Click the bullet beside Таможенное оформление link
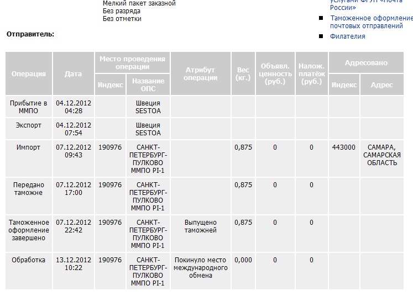Screen dimensions: 413x296 point(321,18)
